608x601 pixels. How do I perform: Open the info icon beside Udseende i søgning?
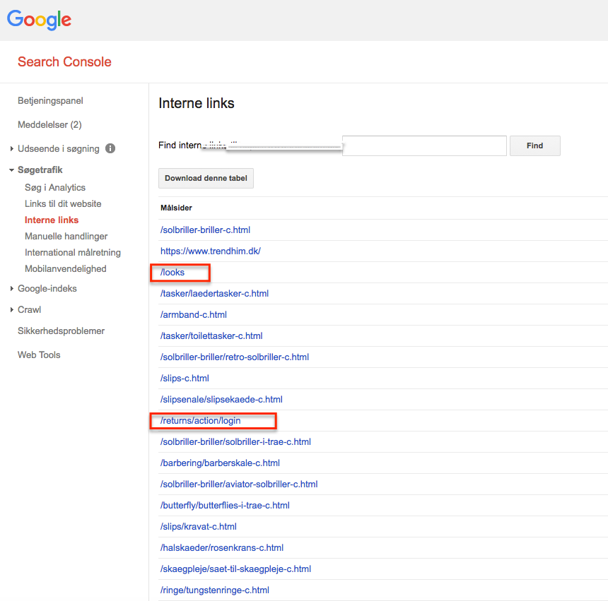(x=110, y=148)
